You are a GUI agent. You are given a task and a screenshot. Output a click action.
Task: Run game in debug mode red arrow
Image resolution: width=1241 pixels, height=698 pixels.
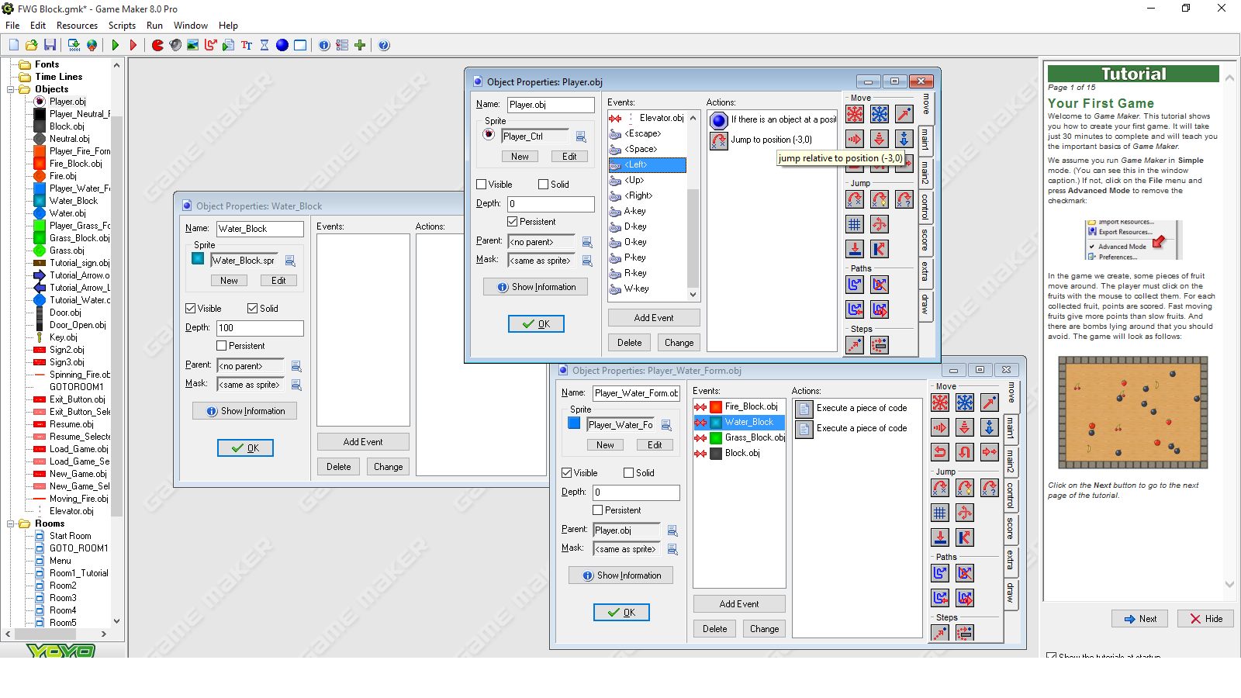pyautogui.click(x=133, y=45)
